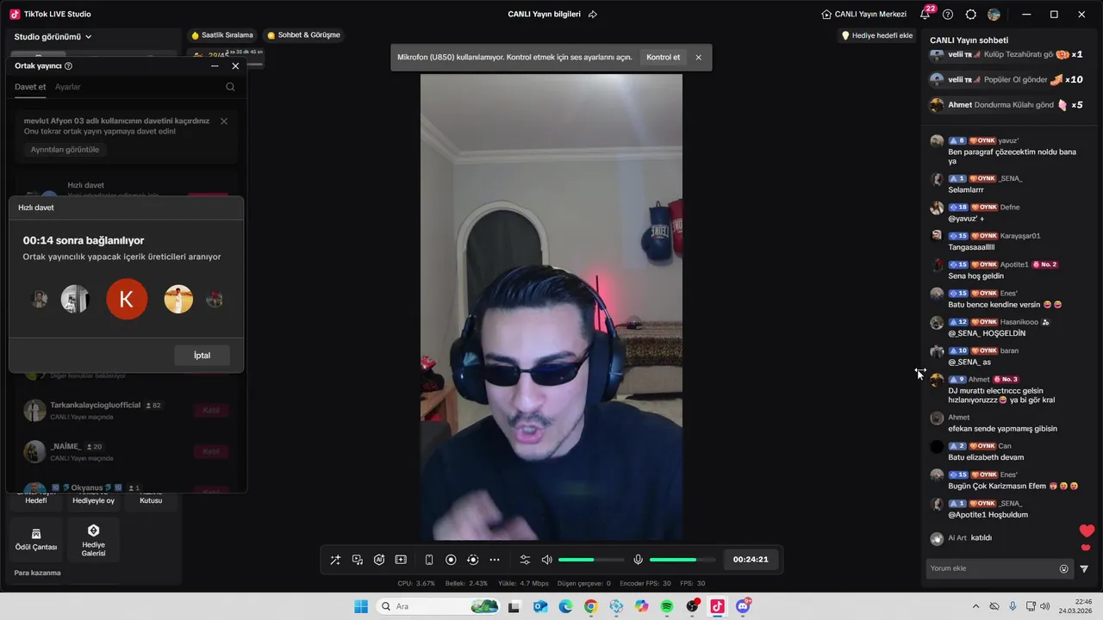Click Yükle: 4.7 Mbps status entry
This screenshot has height=620, width=1103.
pyautogui.click(x=524, y=584)
